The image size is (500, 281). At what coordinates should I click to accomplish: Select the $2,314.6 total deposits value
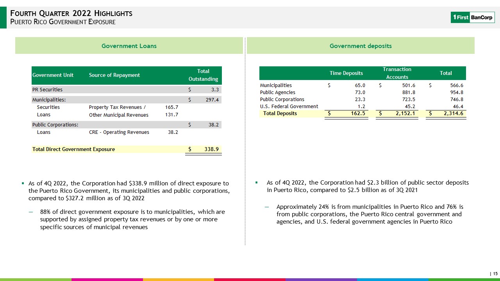[x=450, y=114]
